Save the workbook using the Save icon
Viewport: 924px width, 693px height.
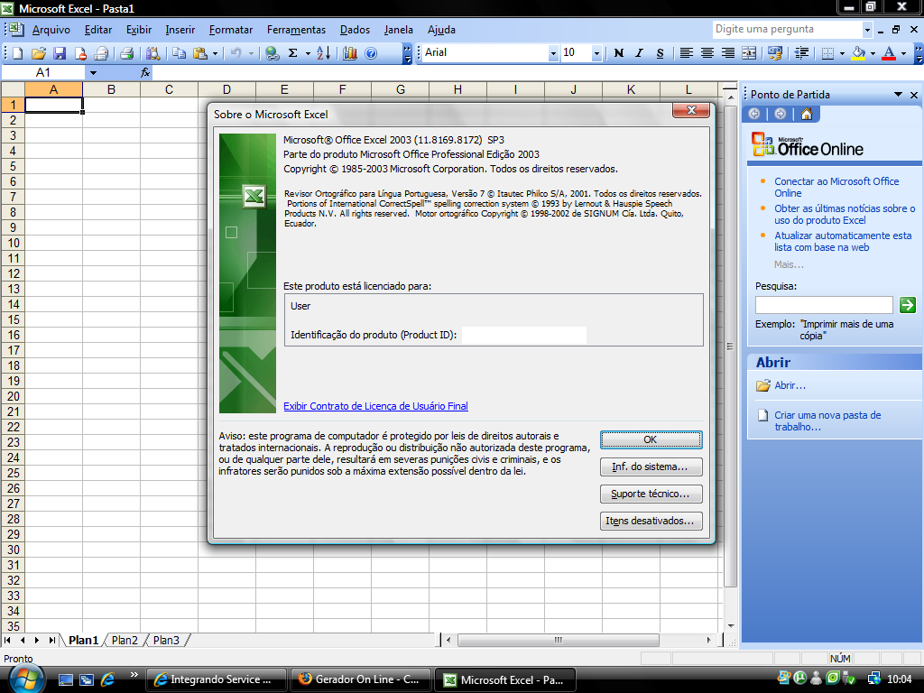pyautogui.click(x=60, y=52)
